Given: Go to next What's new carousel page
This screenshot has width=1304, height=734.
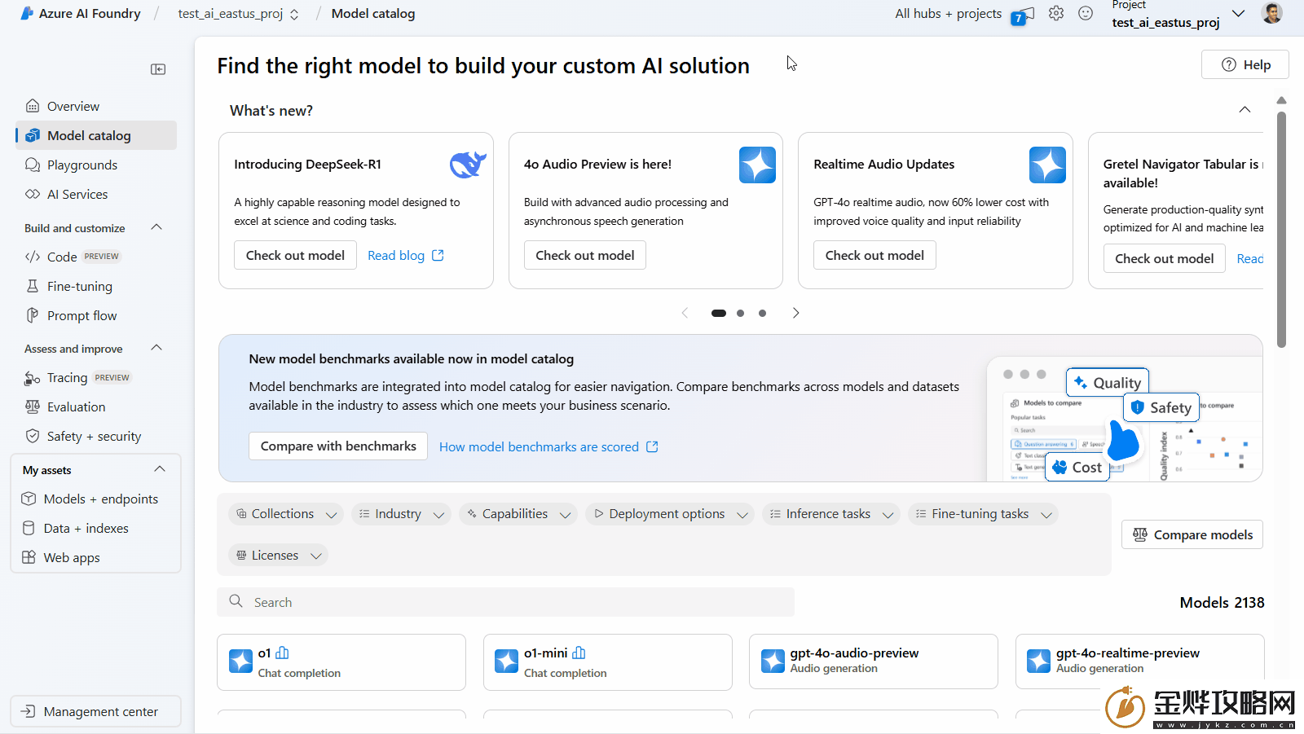Looking at the screenshot, I should [795, 313].
